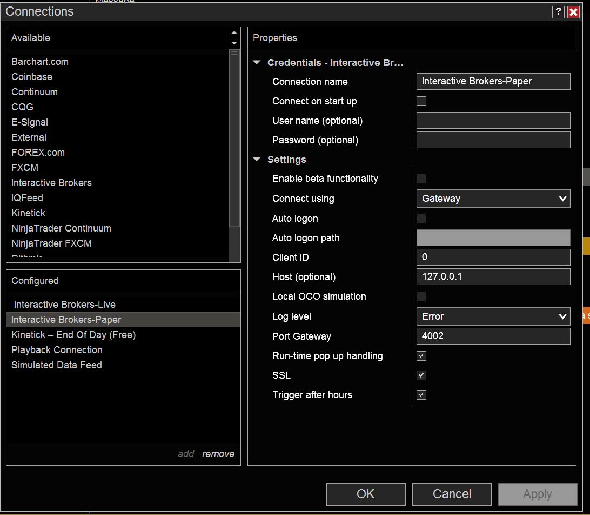Screen dimensions: 590x515
Task: Click the Connection name field
Action: pos(493,81)
